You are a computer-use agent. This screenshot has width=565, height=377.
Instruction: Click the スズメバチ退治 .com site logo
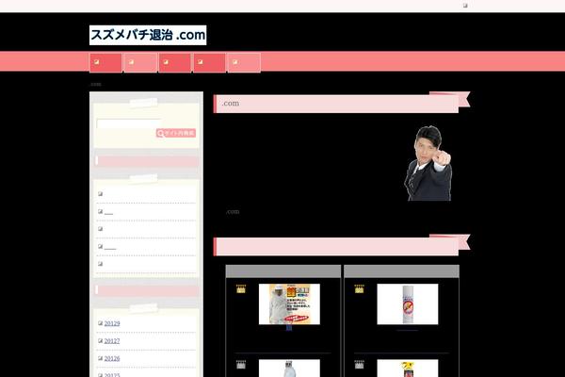(x=148, y=35)
